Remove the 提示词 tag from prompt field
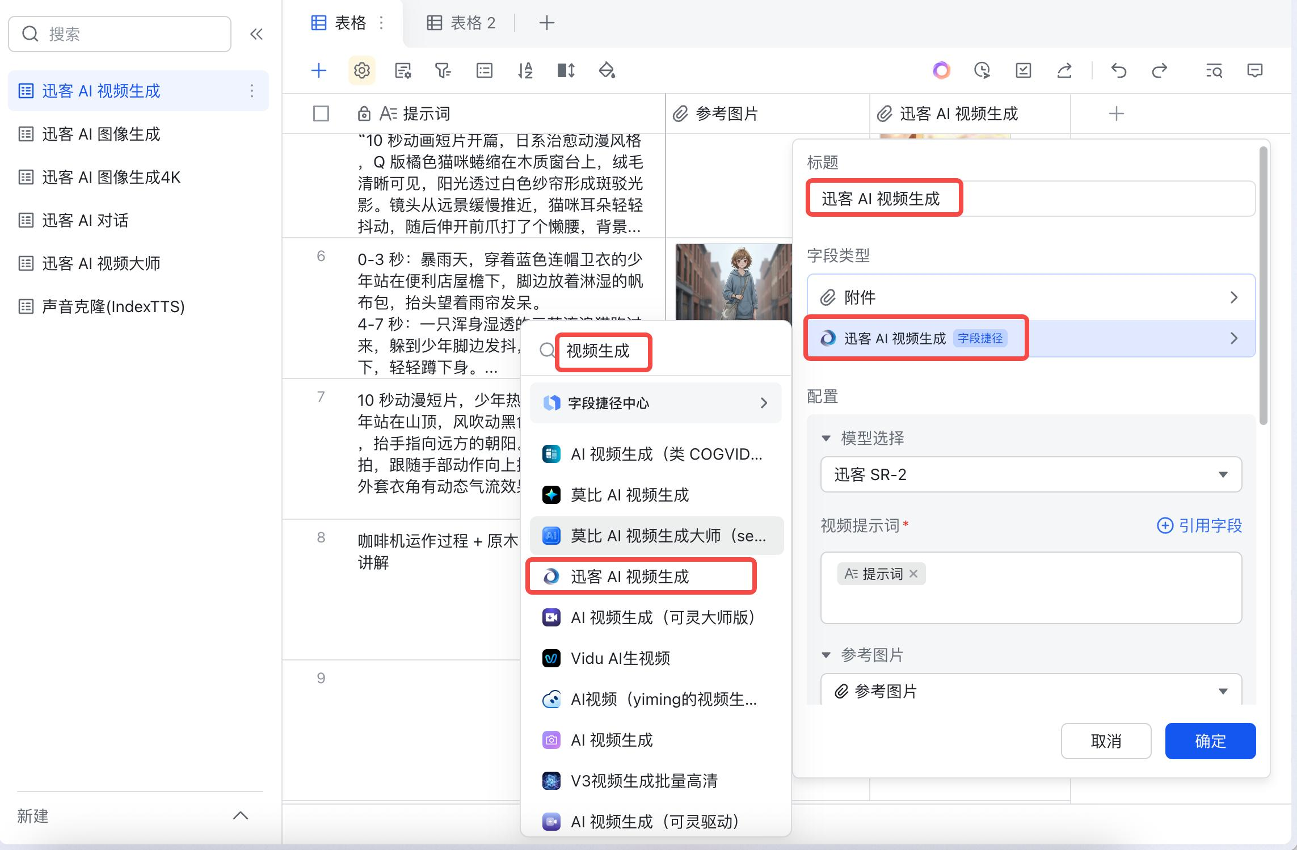Screen dimensions: 1297x850 913,574
